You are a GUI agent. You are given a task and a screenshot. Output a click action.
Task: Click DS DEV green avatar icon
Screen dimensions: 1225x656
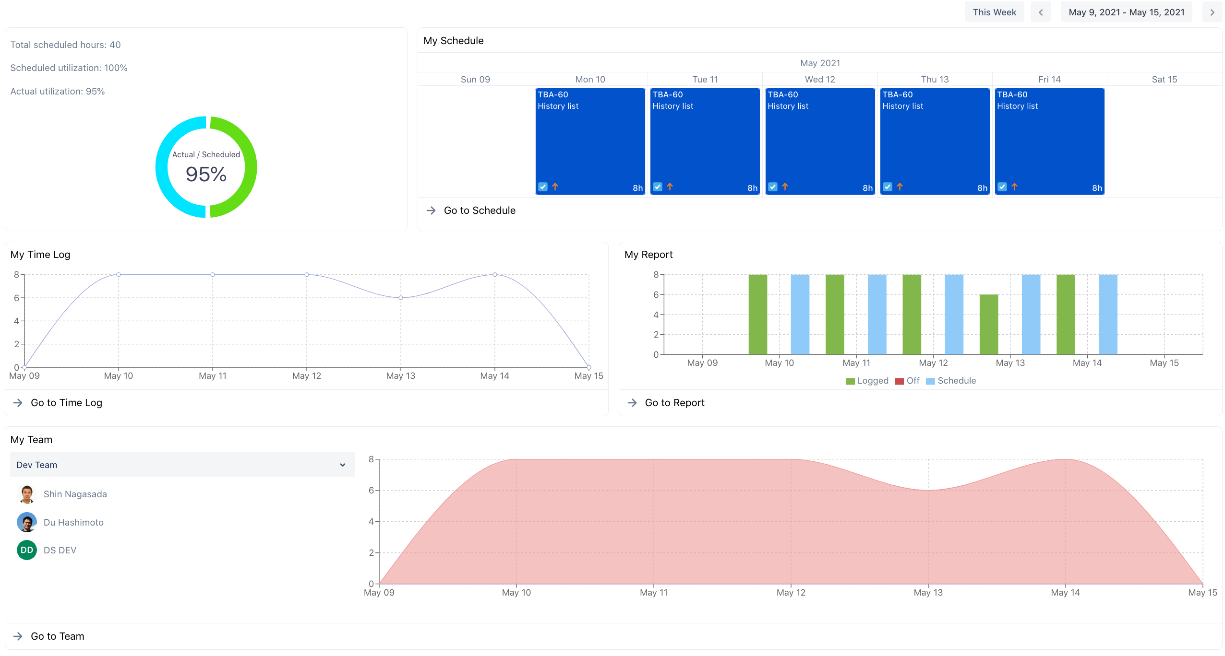(27, 550)
